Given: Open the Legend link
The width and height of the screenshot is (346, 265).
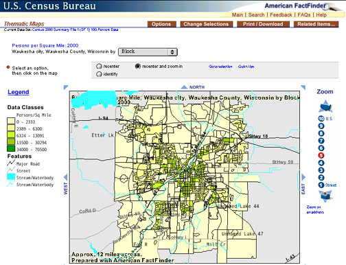Looking at the screenshot, I should pyautogui.click(x=19, y=92).
